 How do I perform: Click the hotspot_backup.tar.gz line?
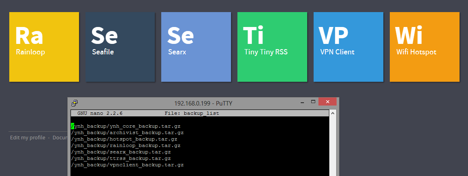pos(124,139)
